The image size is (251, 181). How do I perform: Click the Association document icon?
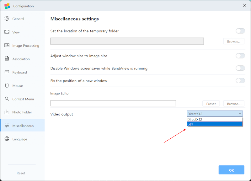pos(7,59)
